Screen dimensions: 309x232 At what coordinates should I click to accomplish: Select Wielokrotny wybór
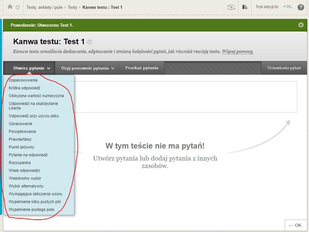[x=25, y=178]
